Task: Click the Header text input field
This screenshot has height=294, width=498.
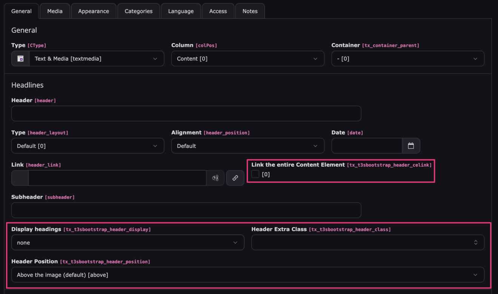Action: tap(186, 114)
